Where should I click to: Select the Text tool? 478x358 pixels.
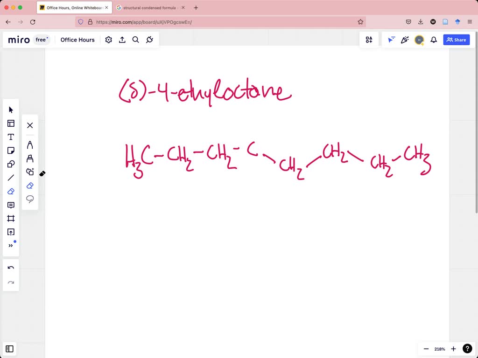11,137
